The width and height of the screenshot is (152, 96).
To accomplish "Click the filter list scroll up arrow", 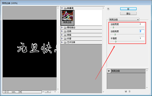I will coord(103,8).
